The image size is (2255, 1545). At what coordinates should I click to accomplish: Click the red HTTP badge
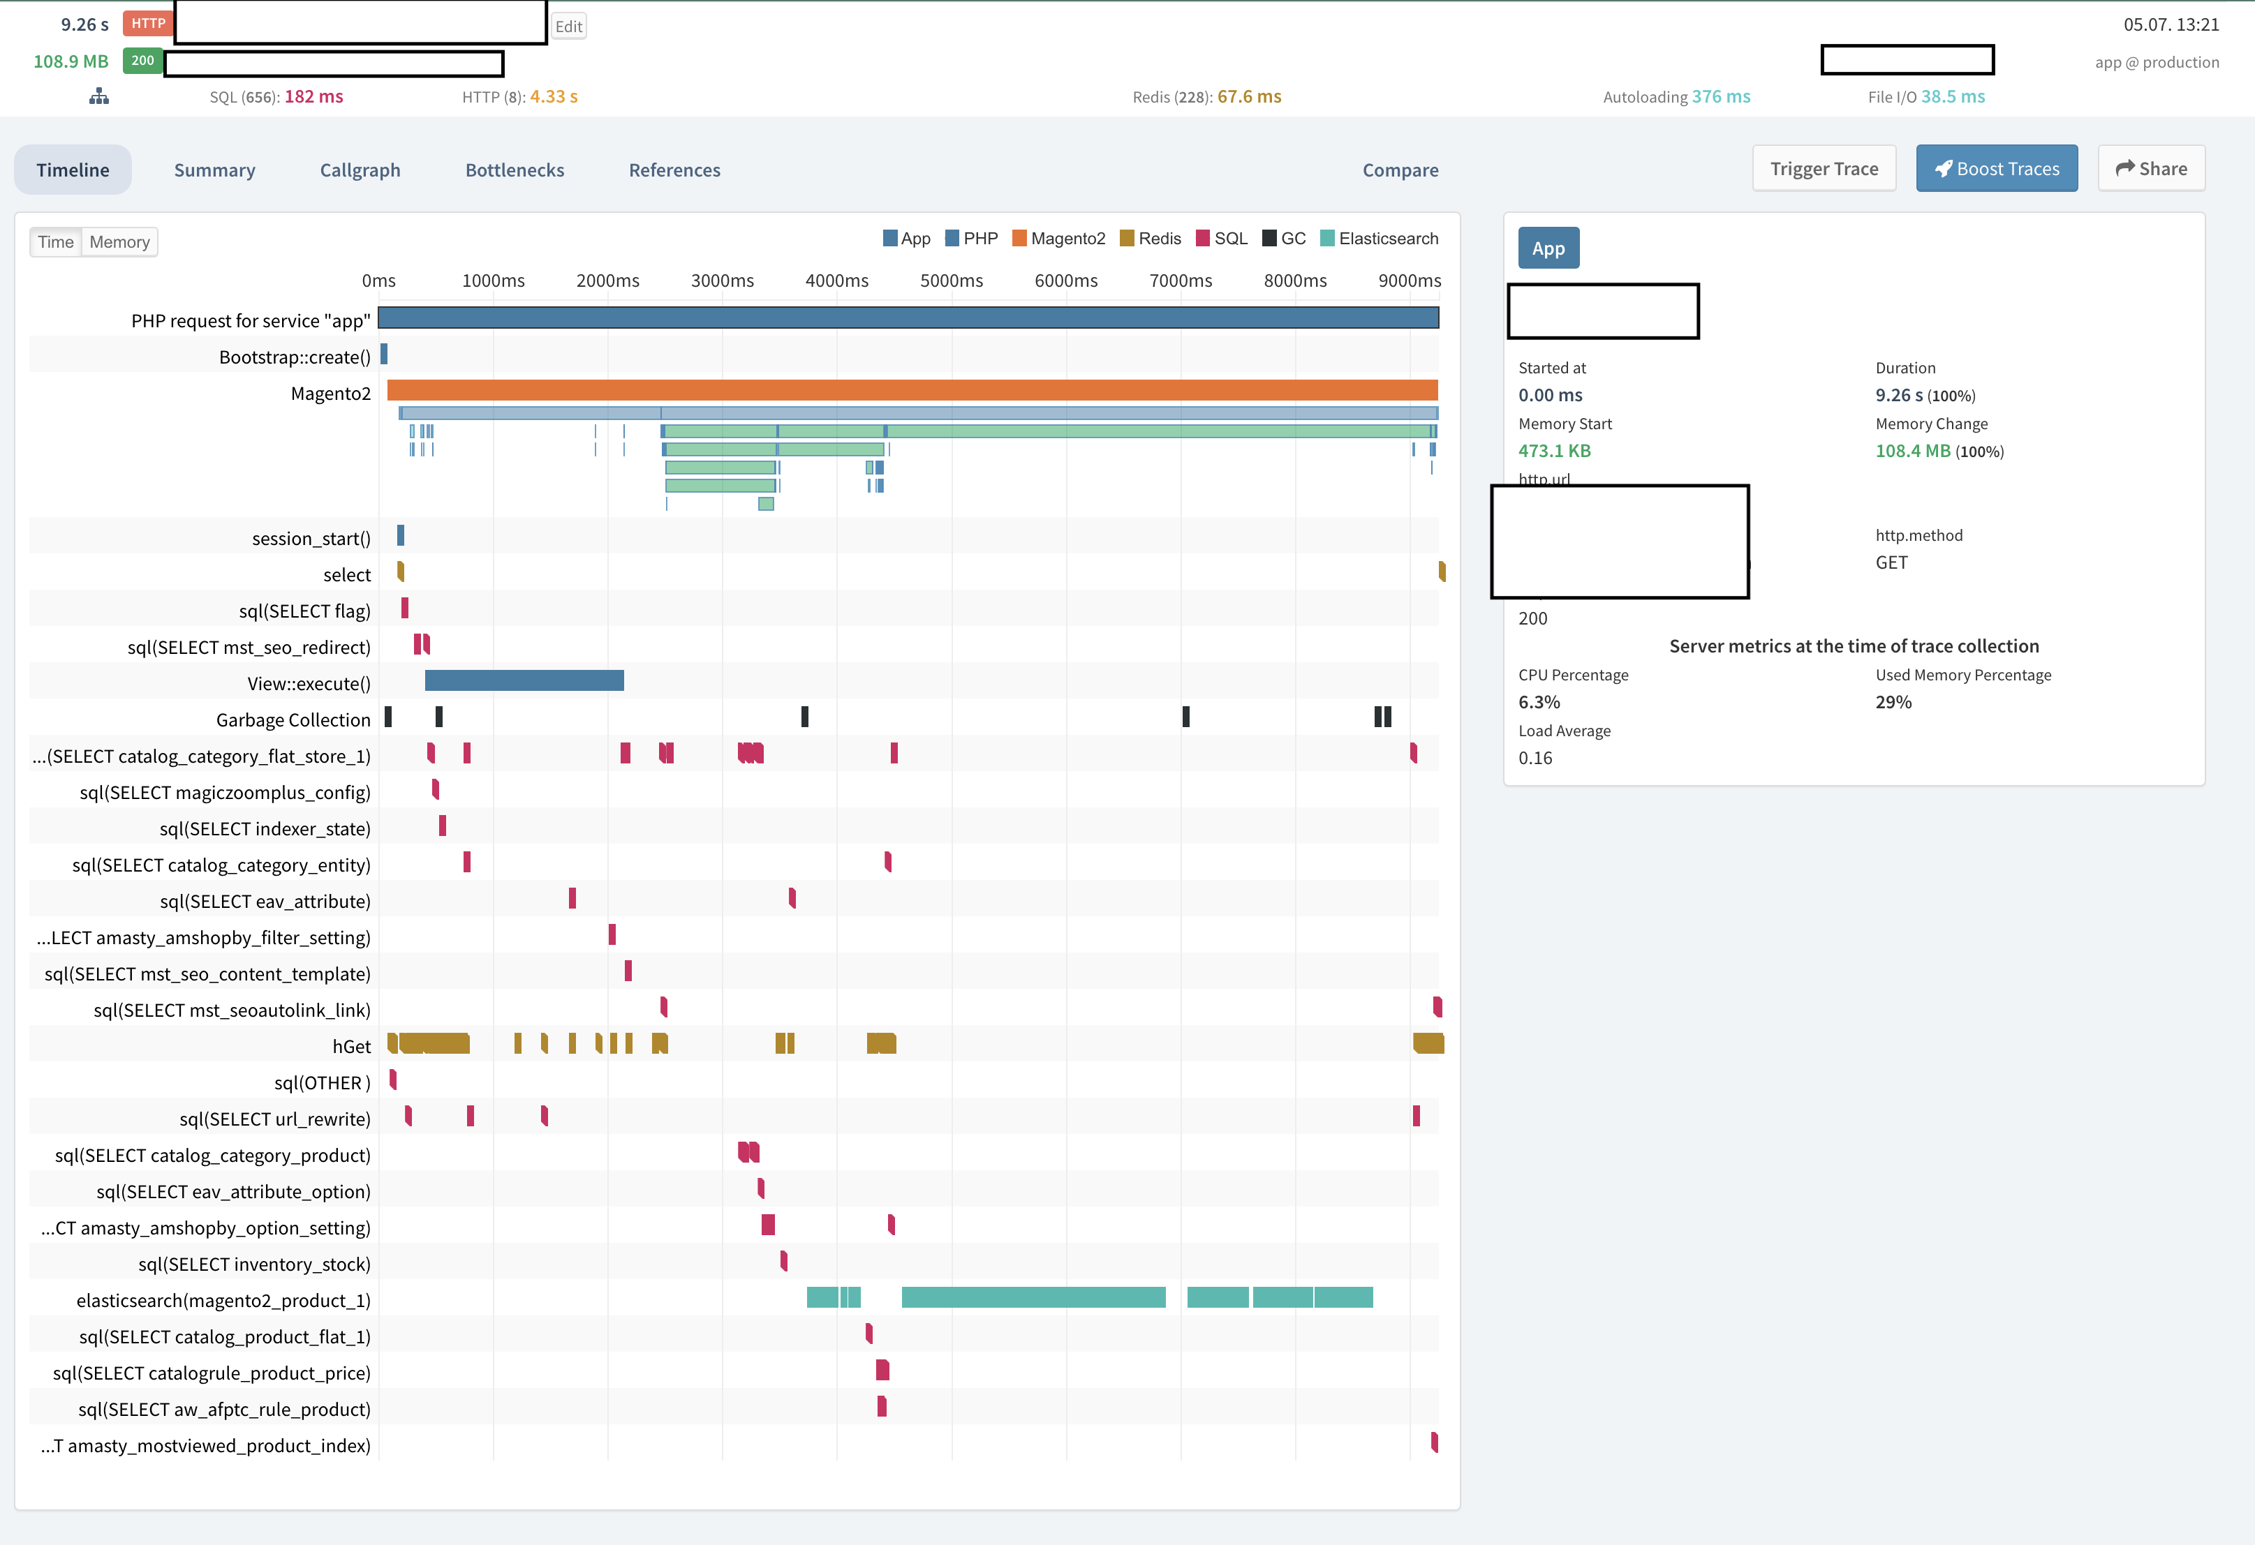(147, 23)
